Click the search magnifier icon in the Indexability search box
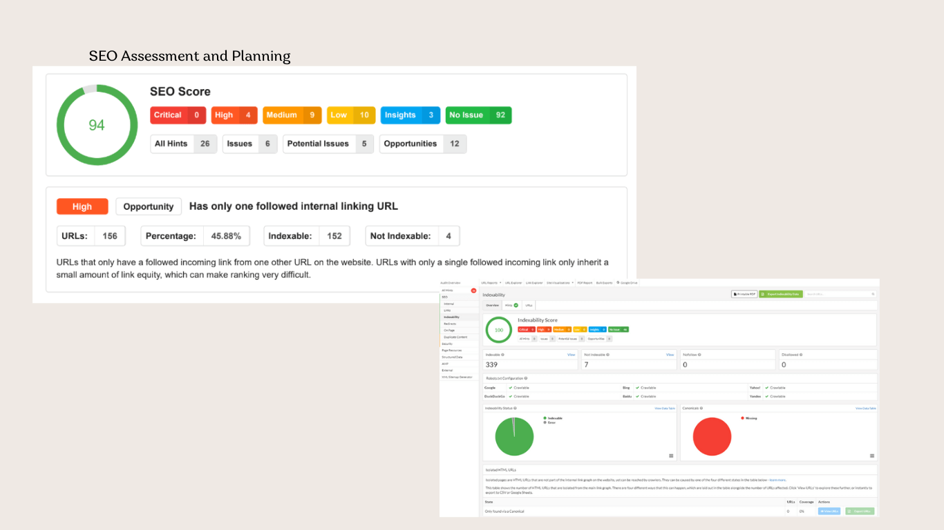Viewport: 944px width, 530px height. coord(873,294)
